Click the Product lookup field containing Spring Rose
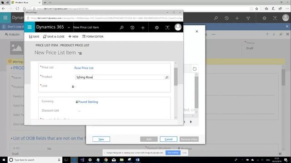 tap(120, 77)
